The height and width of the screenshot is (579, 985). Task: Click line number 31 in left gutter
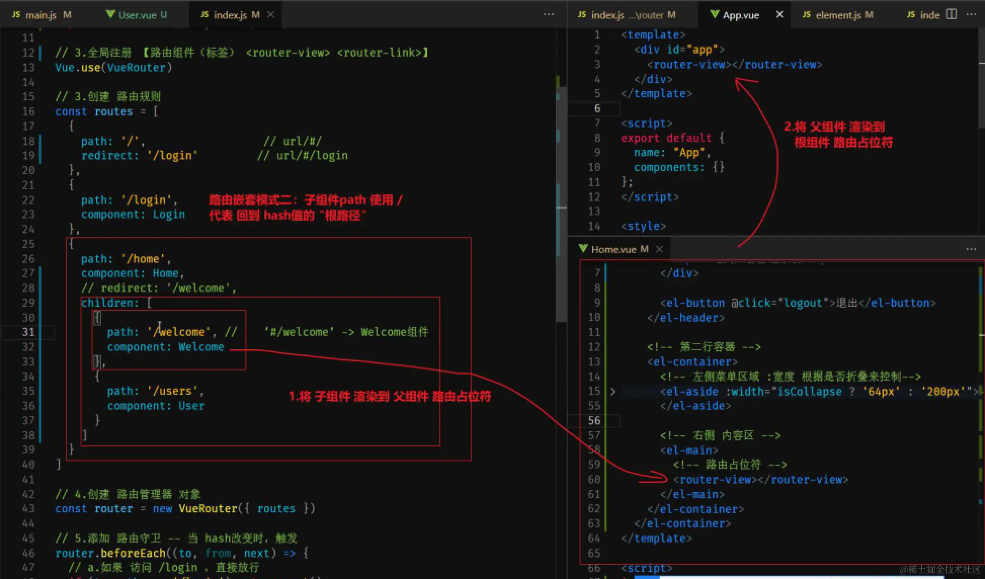coord(28,332)
